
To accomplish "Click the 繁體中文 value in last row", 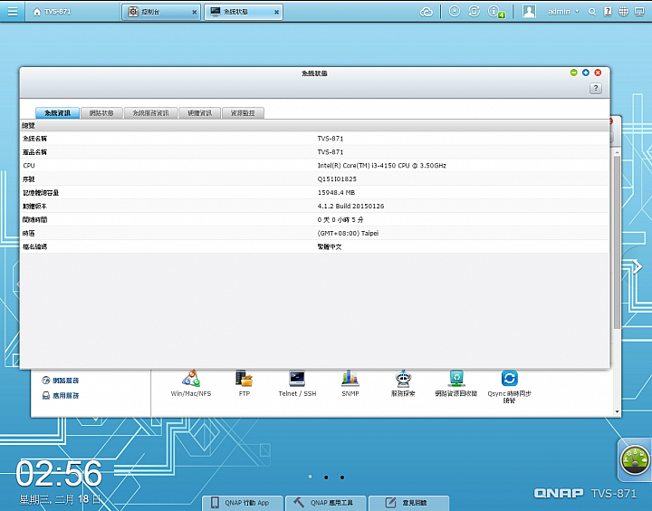I will coord(330,246).
